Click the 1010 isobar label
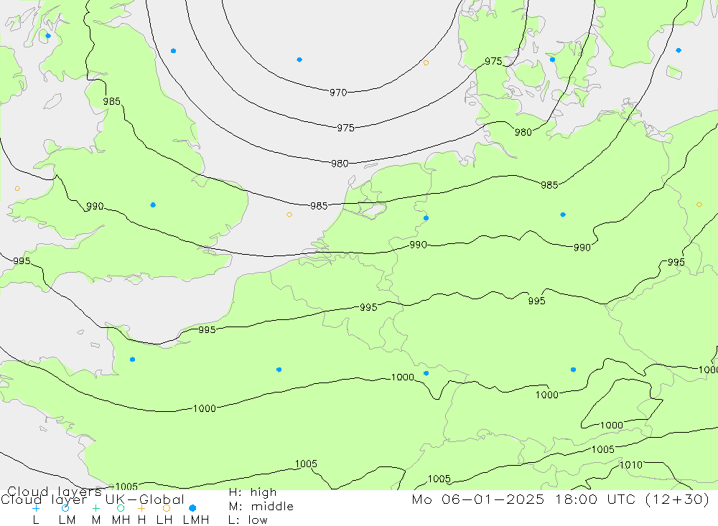 point(631,465)
